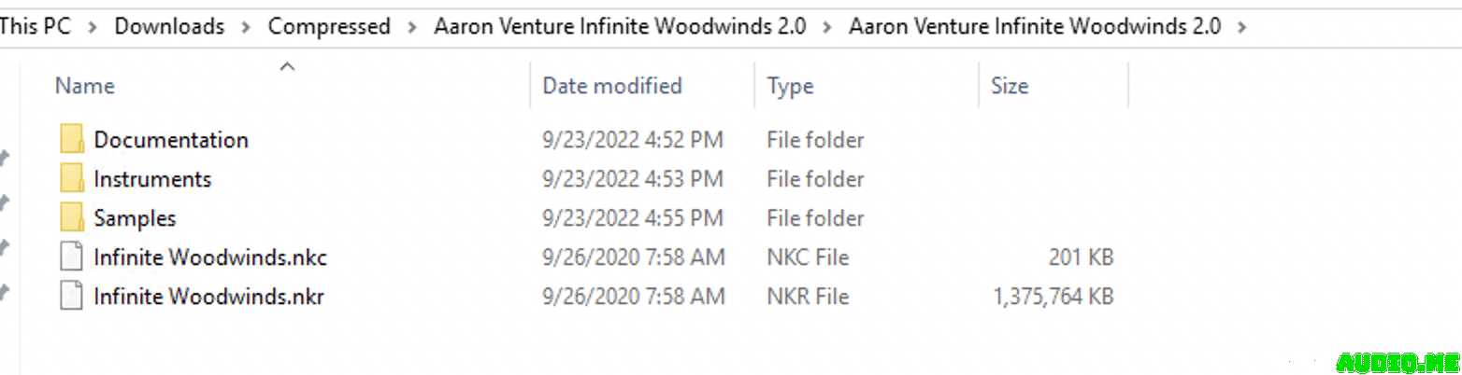Screen dimensions: 1462x375
Task: Sort files by Name column
Action: 85,86
